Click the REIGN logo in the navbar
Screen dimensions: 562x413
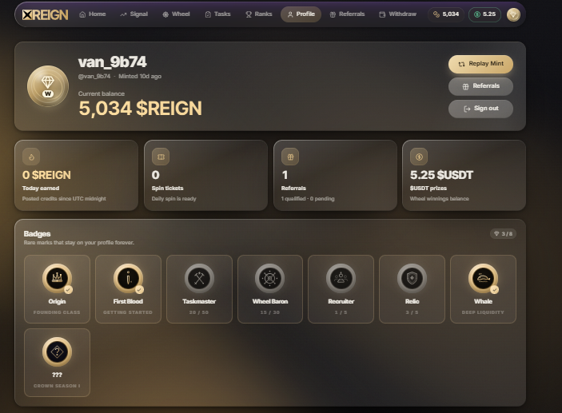pyautogui.click(x=45, y=14)
